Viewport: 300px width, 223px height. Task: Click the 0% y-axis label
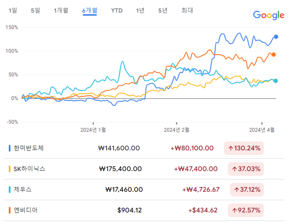click(15, 98)
